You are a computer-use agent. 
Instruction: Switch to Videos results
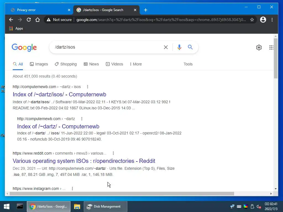(x=114, y=64)
